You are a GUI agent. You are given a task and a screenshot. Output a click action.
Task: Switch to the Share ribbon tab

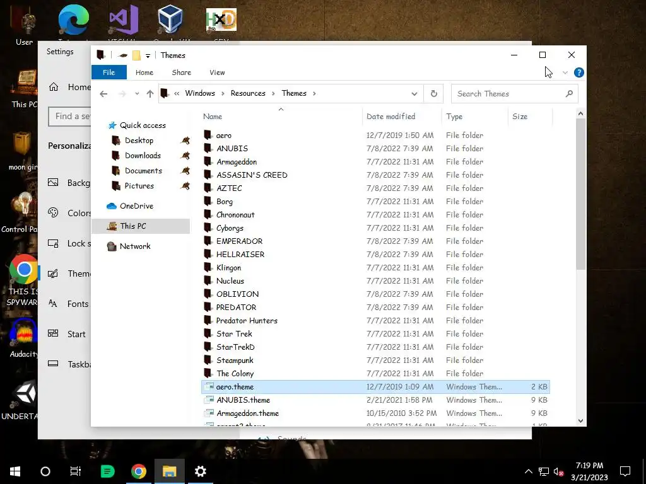click(181, 72)
